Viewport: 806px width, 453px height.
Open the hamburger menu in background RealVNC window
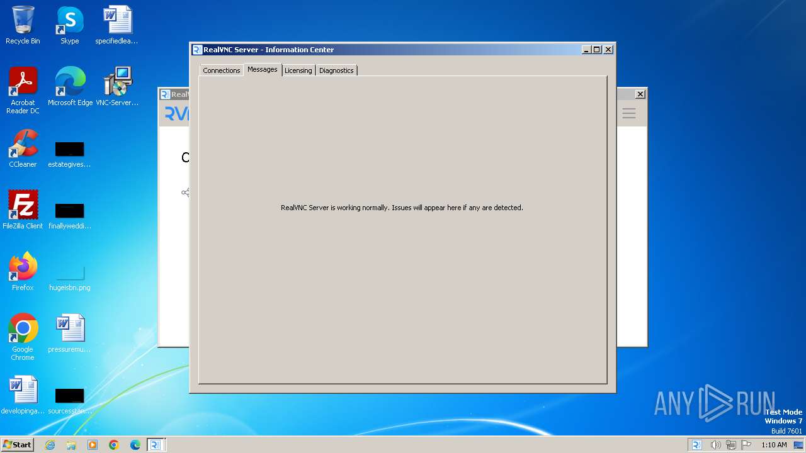click(628, 113)
